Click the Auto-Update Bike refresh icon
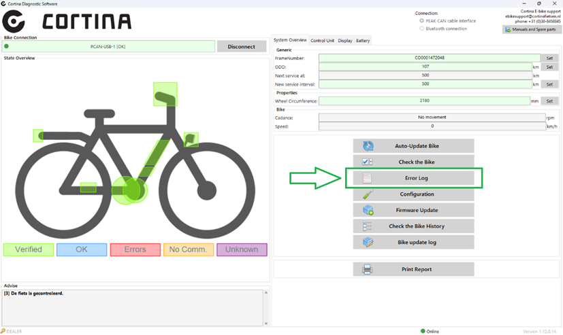The width and height of the screenshot is (563, 335). point(368,146)
